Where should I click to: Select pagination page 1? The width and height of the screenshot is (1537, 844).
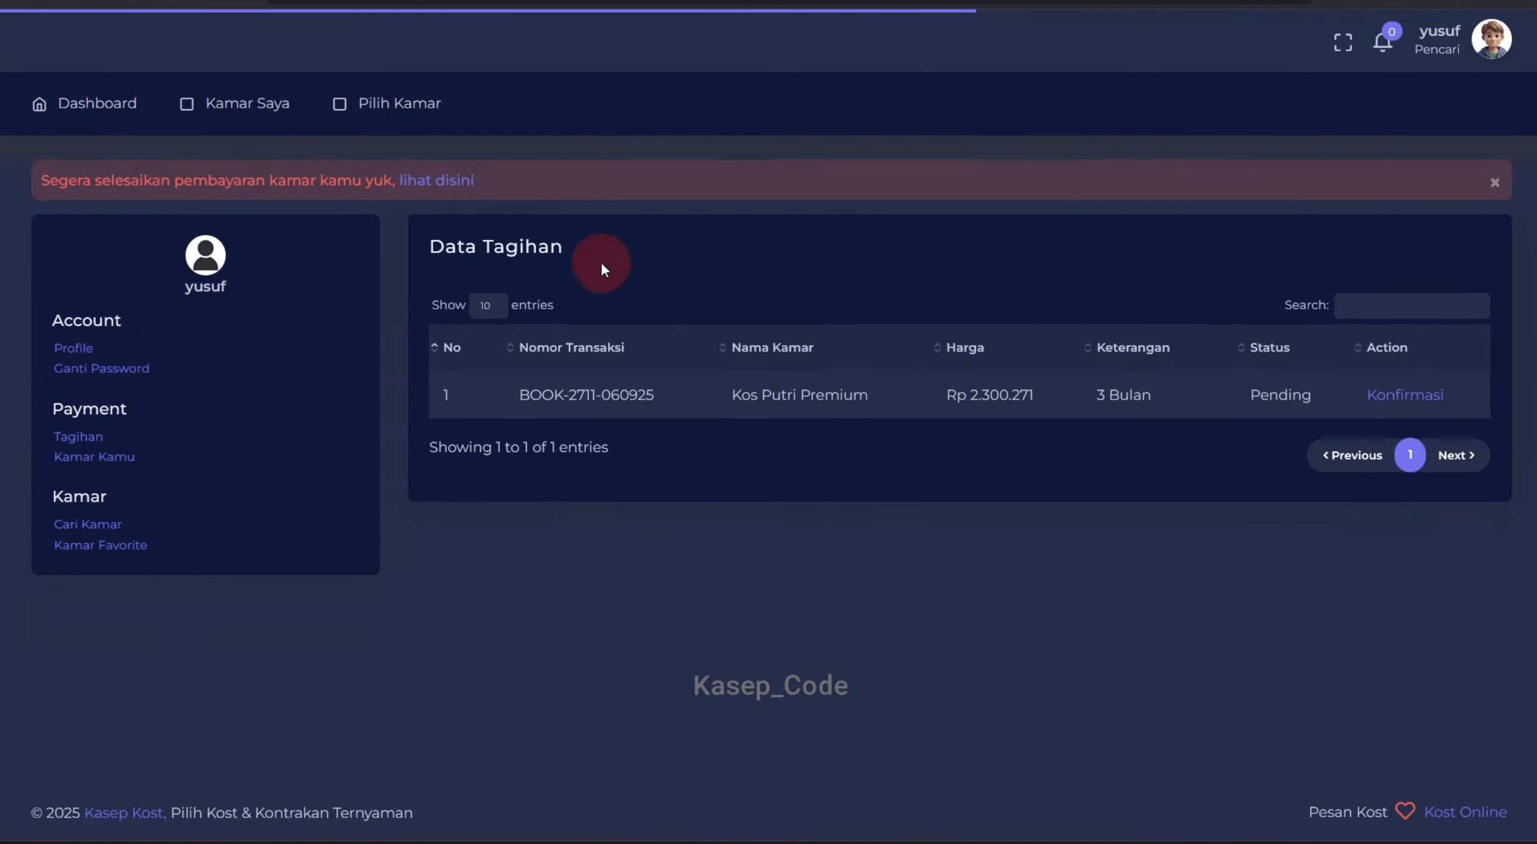click(1409, 455)
